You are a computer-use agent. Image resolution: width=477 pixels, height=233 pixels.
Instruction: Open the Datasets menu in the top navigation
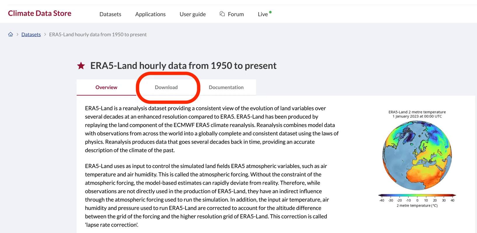point(110,14)
